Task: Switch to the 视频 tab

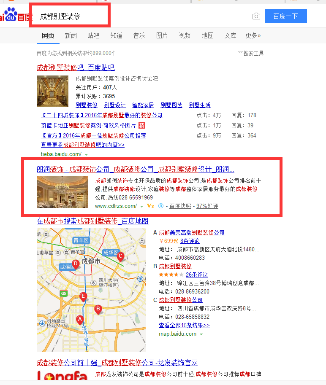Action: point(185,35)
